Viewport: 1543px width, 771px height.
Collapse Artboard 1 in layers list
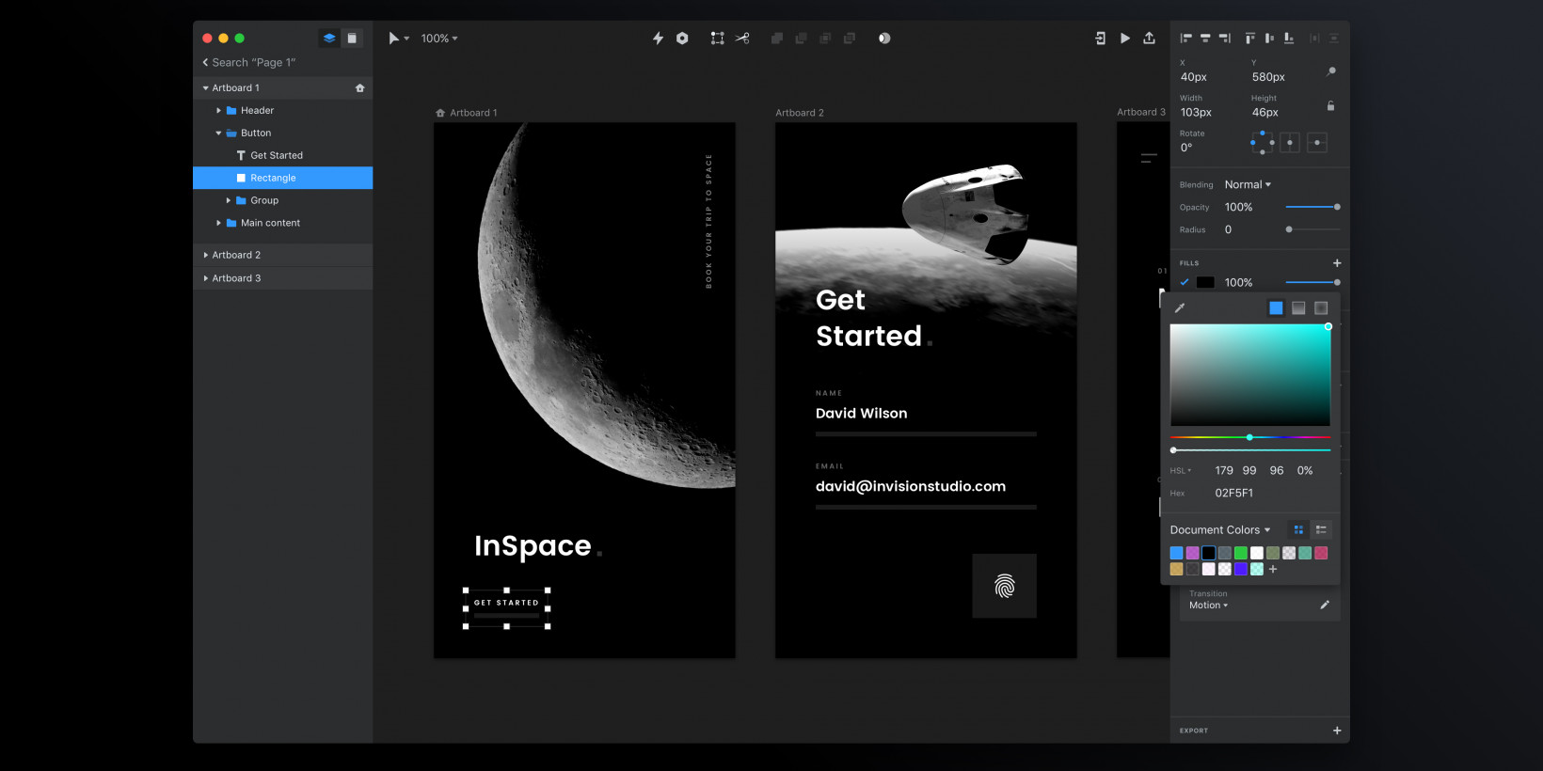206,87
